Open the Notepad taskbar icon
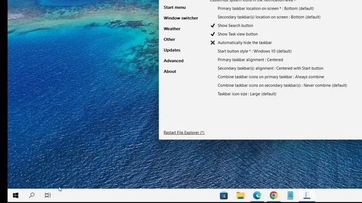 pos(290,196)
